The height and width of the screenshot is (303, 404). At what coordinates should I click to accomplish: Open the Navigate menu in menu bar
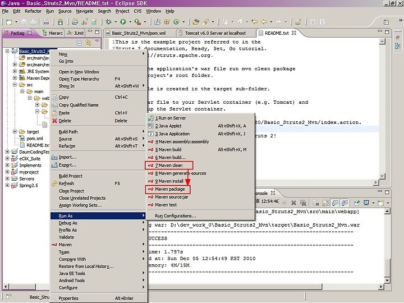pos(85,11)
